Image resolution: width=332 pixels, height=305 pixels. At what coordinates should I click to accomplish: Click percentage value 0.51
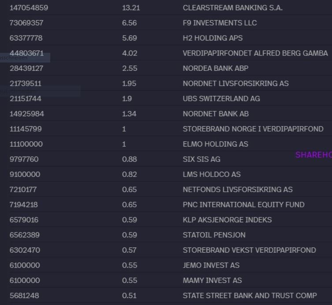(129, 295)
